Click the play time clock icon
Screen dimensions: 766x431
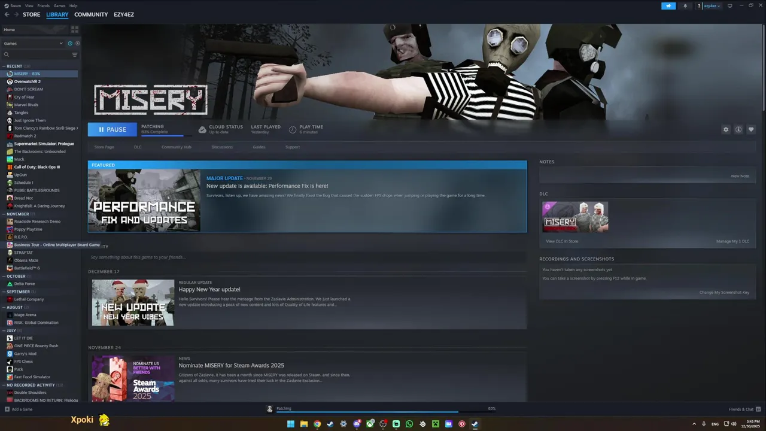[293, 129]
